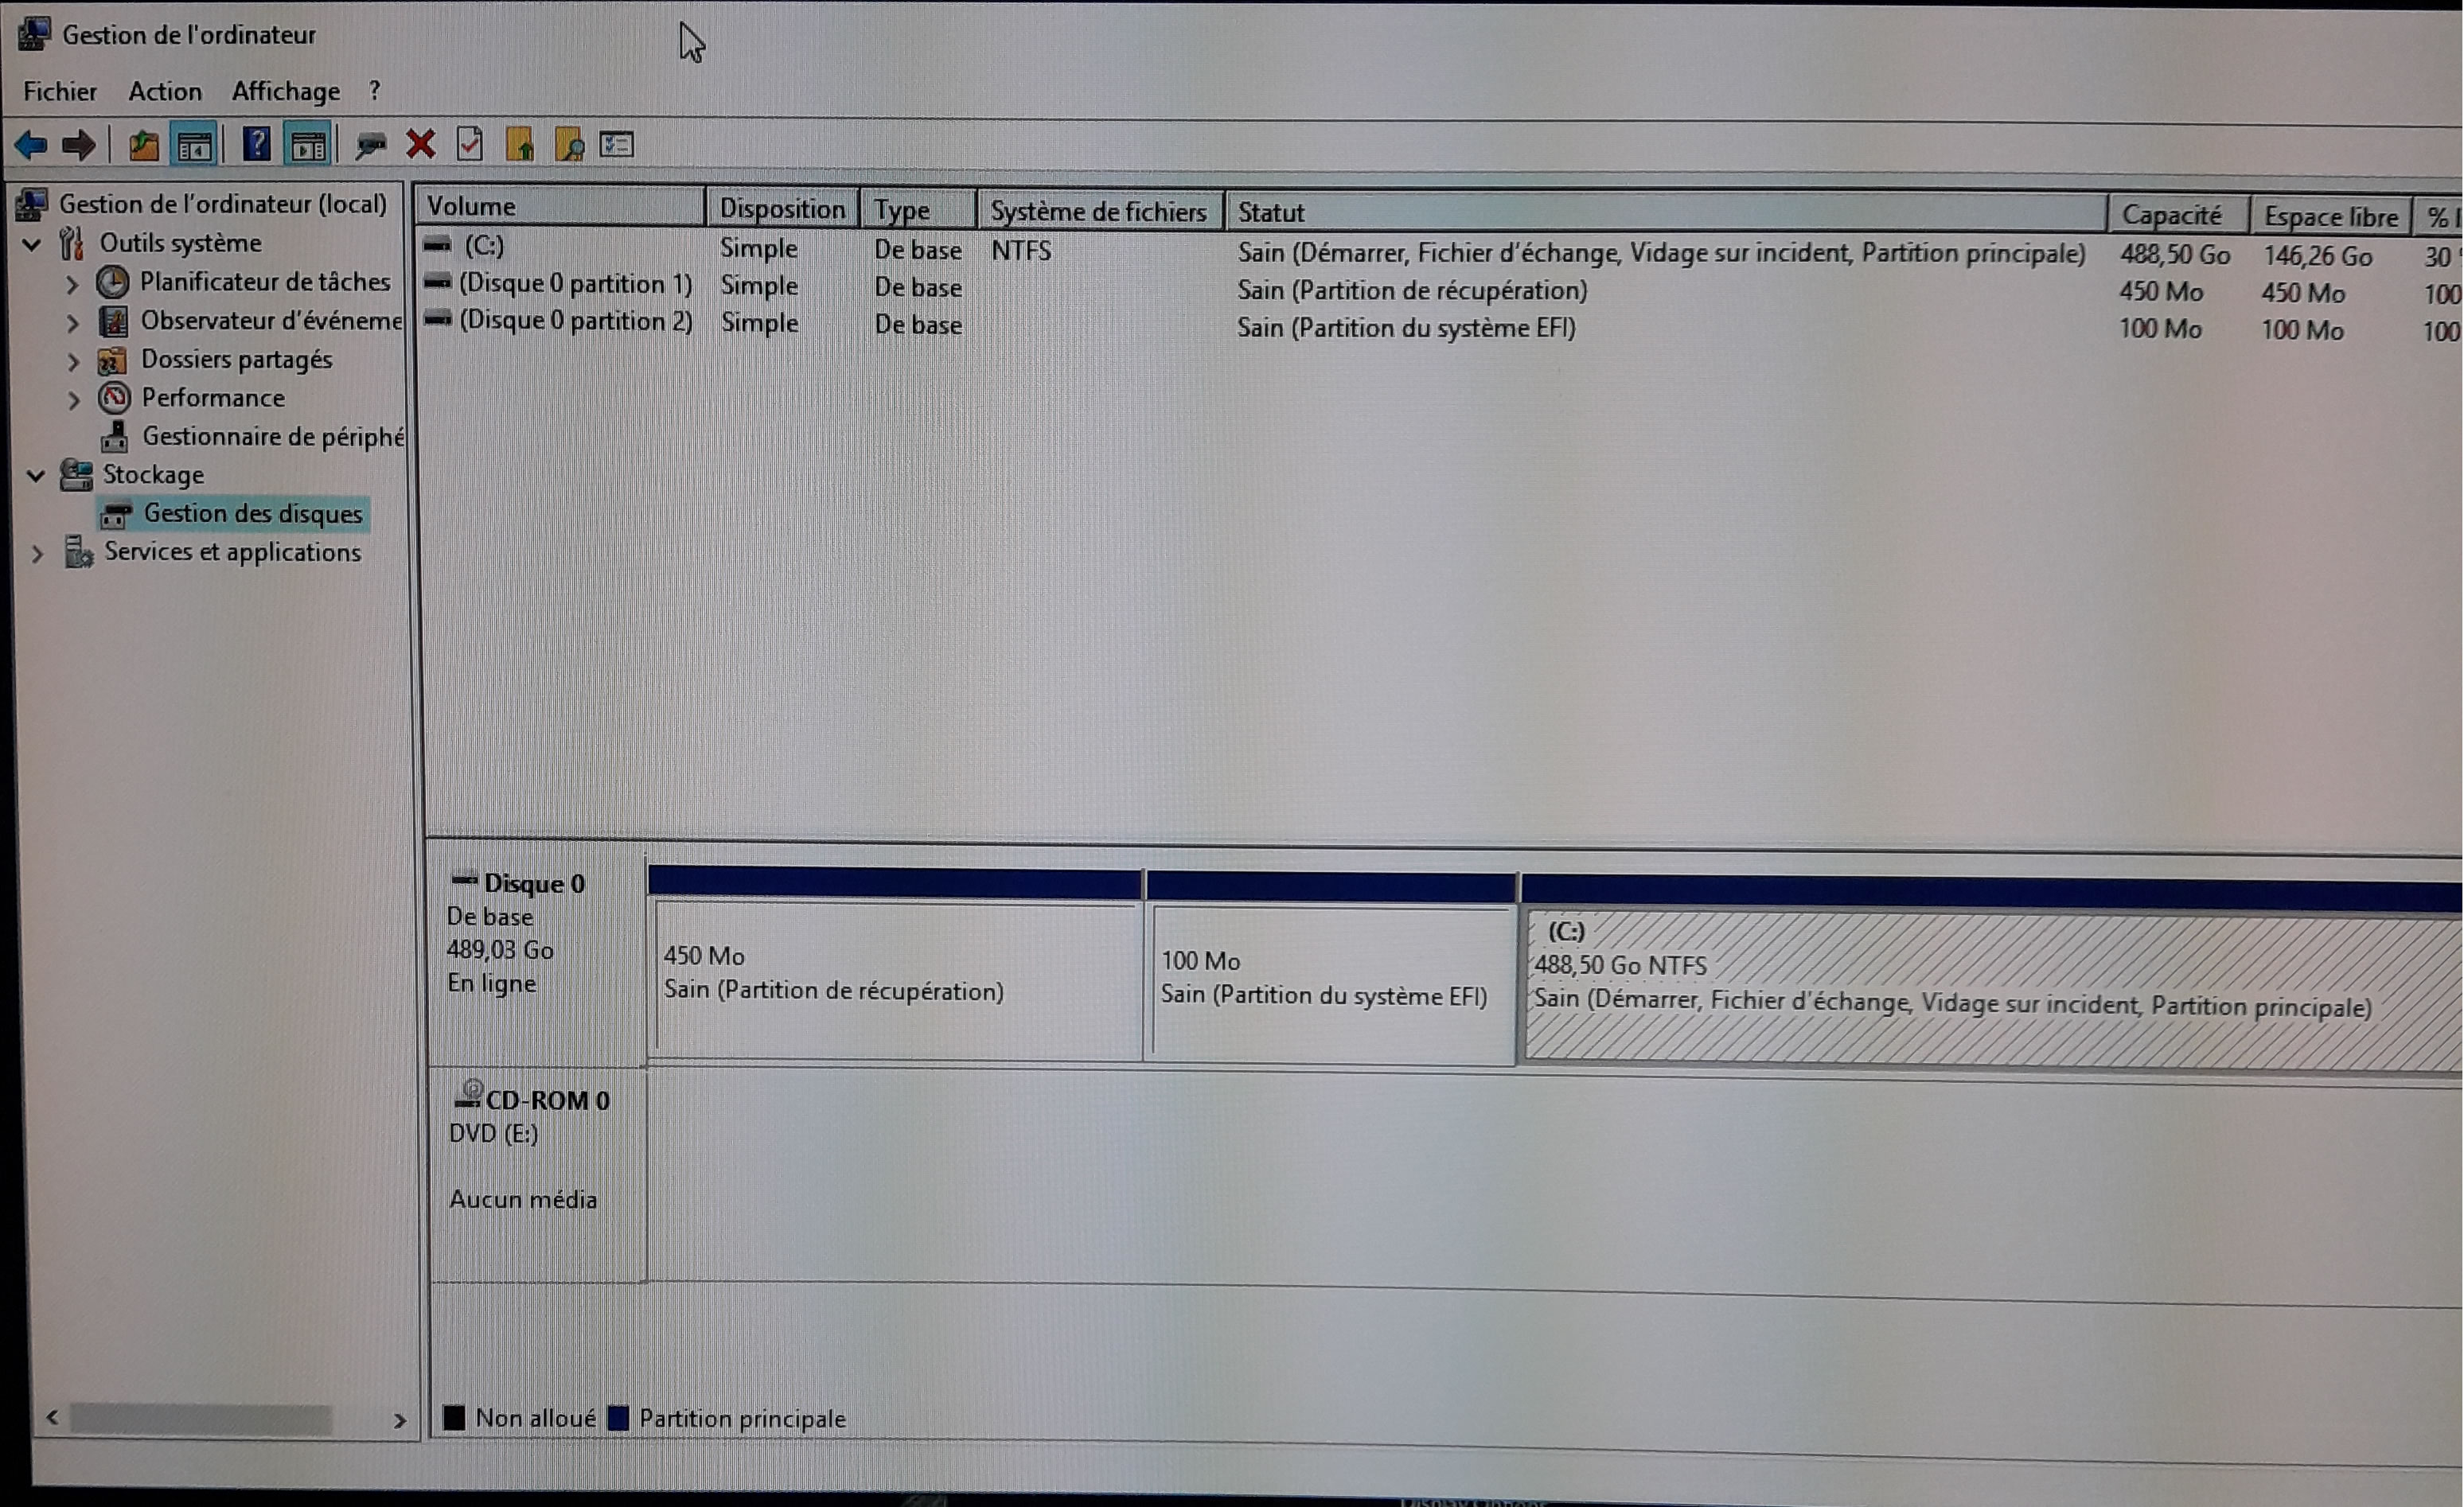The width and height of the screenshot is (2464, 1507).
Task: Click the Outils système tools icon
Action: pyautogui.click(x=72, y=243)
